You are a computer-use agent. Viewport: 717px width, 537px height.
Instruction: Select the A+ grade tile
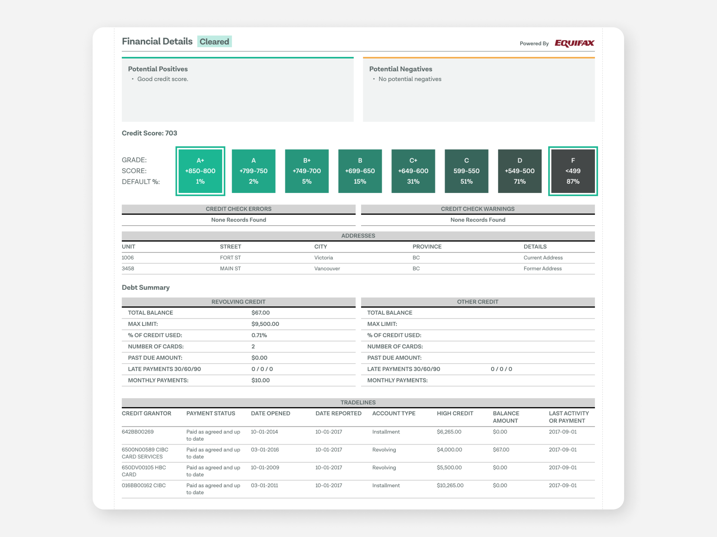200,171
